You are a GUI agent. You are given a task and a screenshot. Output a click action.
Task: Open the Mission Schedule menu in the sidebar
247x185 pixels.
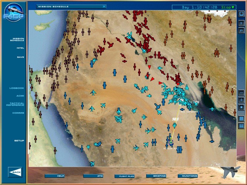tap(17, 39)
